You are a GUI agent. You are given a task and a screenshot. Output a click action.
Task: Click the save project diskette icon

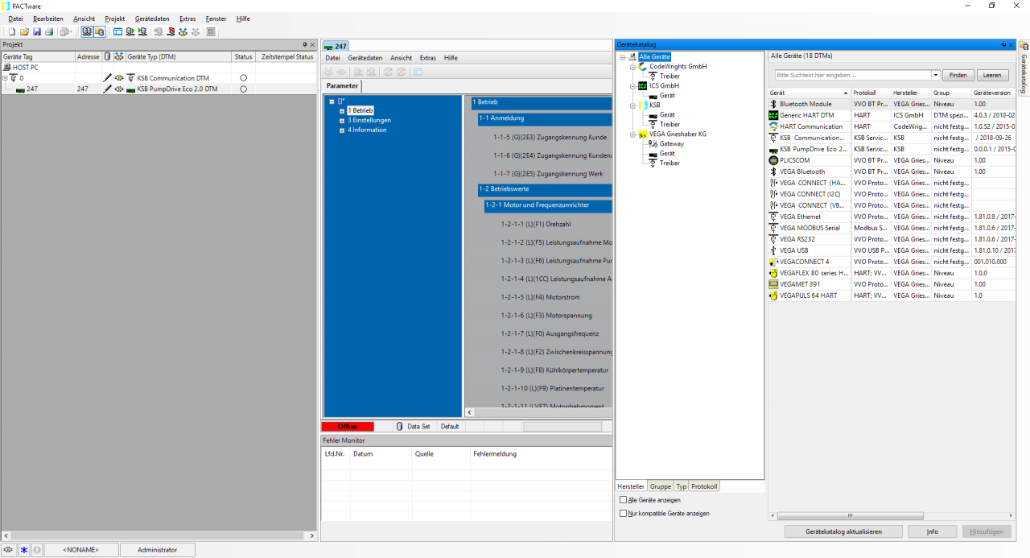point(37,31)
